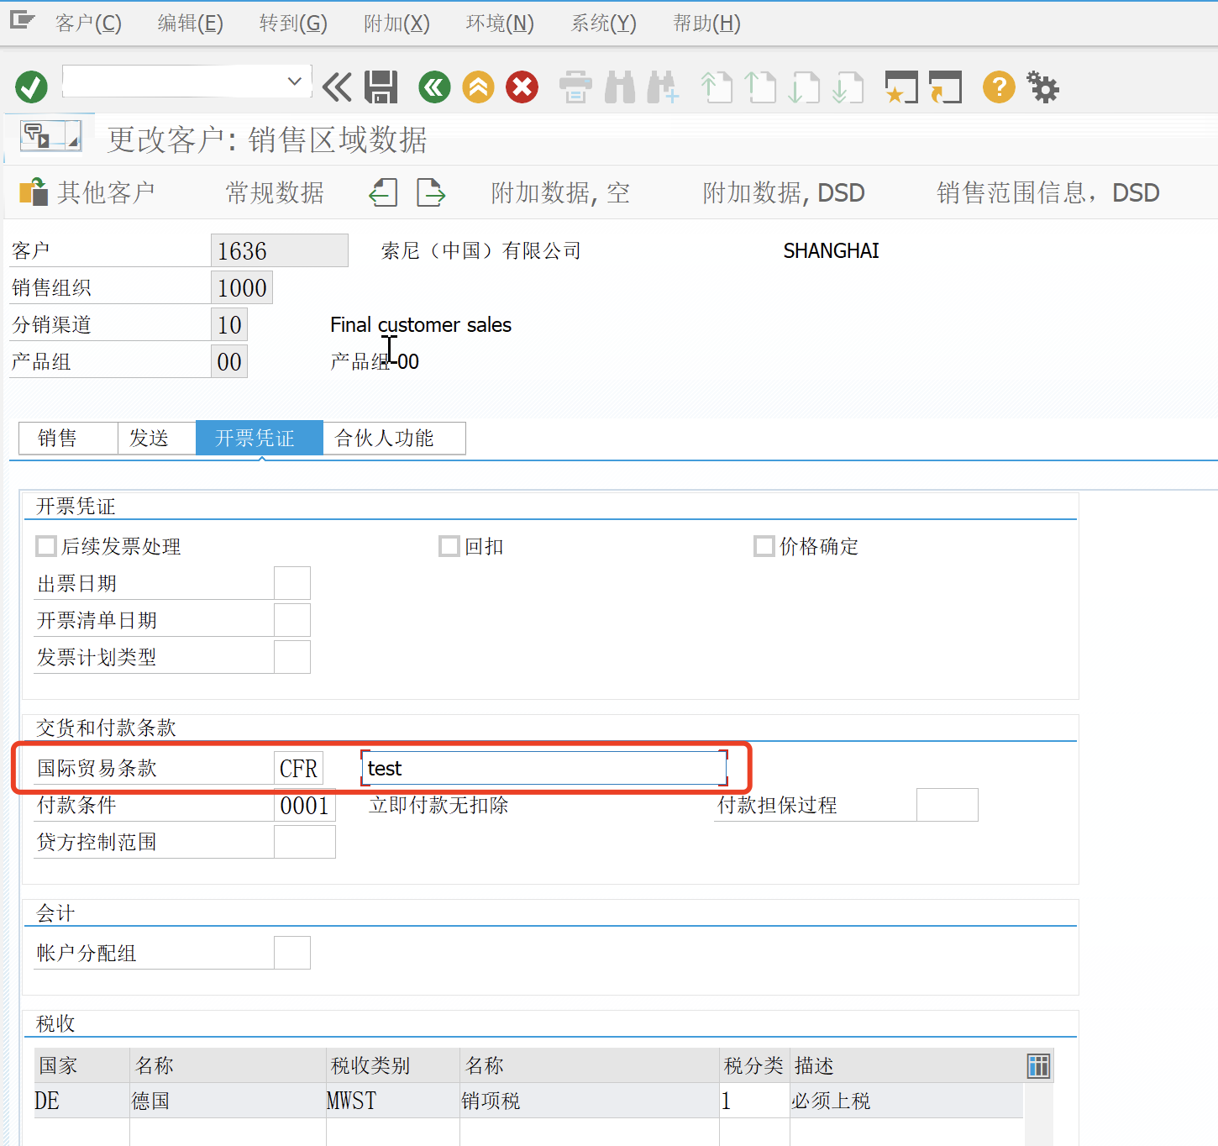Click the MWST tax category cell

392,1101
